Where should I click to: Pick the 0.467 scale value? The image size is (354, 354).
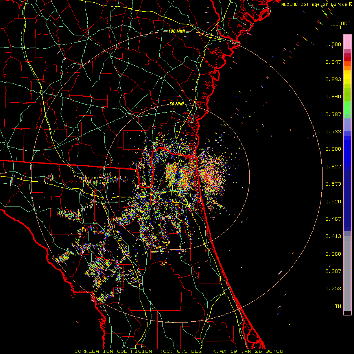(x=333, y=219)
